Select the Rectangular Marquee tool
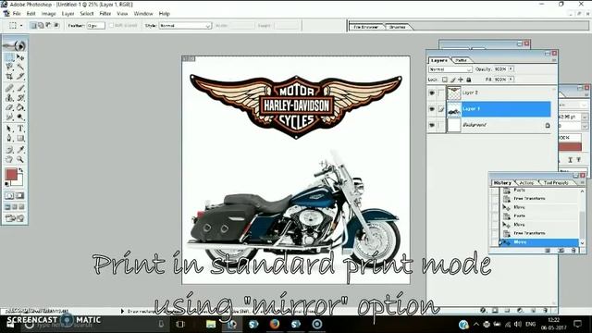 coord(9,57)
